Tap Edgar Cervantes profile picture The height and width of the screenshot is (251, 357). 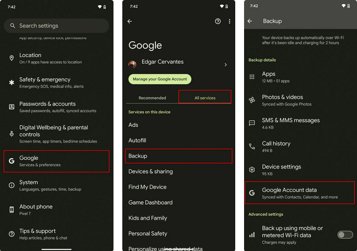point(133,65)
